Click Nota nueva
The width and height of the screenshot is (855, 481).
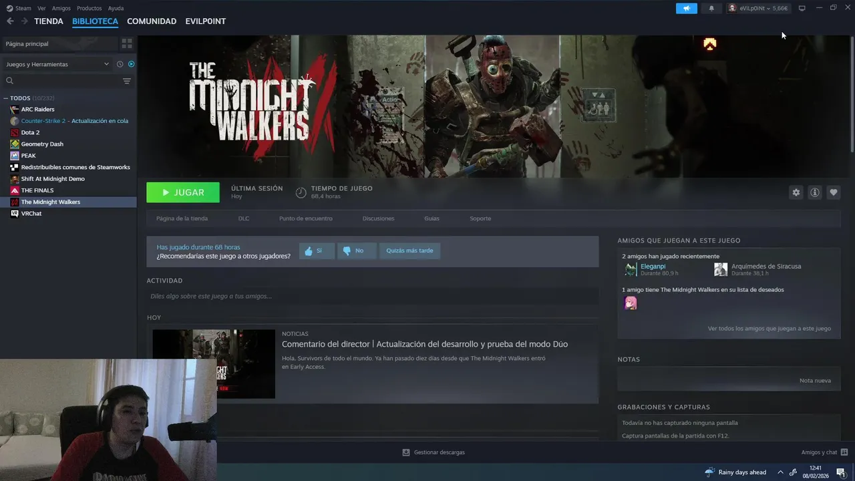[x=815, y=380]
